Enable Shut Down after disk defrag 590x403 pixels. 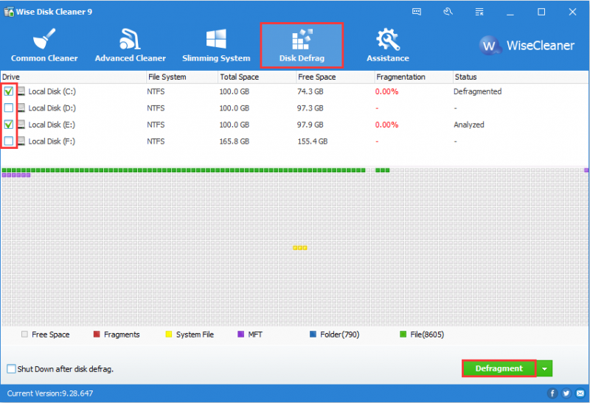click(11, 369)
